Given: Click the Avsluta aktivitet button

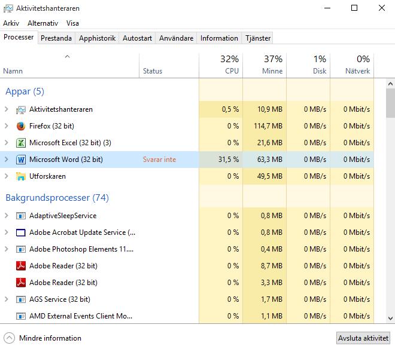Looking at the screenshot, I should [363, 338].
